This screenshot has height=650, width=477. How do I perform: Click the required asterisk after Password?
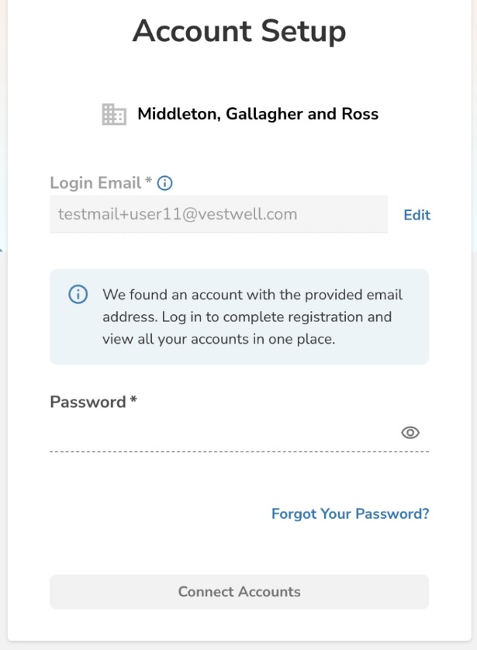[133, 400]
